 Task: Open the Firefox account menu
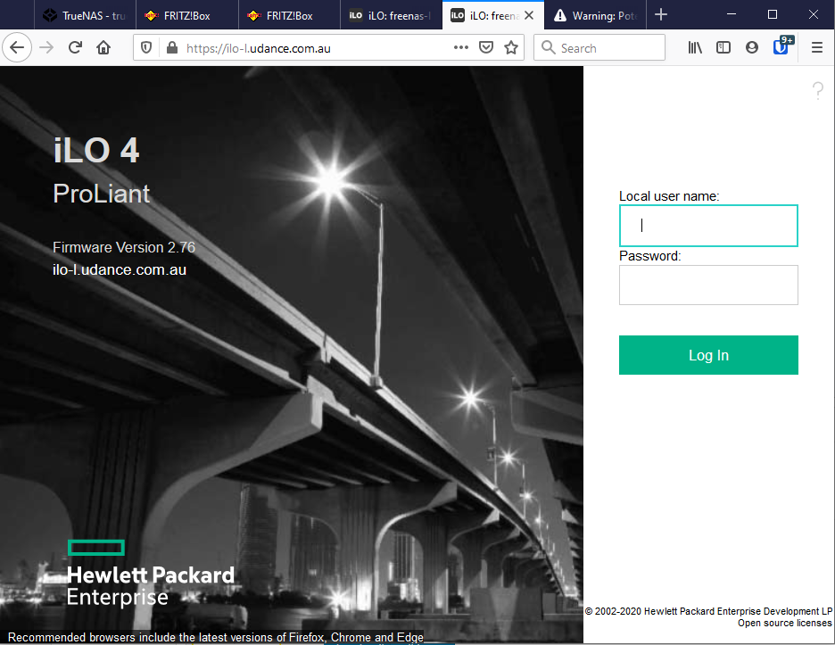[752, 48]
